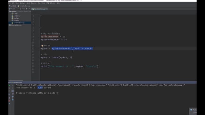Open Test1.py in the project tree
The width and height of the screenshot is (205, 115).
point(15,18)
